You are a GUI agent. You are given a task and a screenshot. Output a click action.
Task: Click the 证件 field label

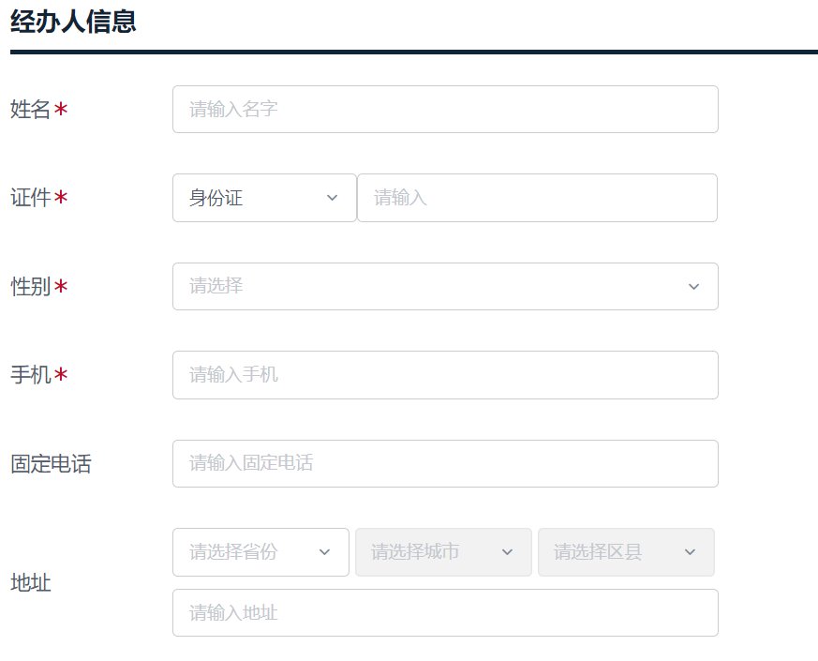(30, 198)
